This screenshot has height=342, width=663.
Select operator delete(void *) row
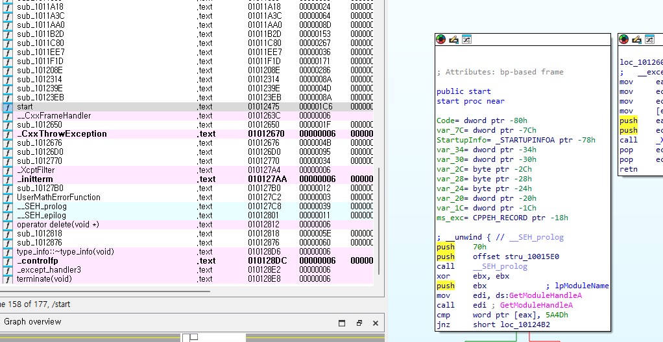187,225
